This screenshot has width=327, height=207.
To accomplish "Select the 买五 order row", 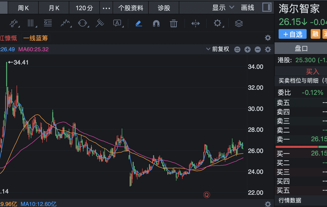I will [x=301, y=190].
